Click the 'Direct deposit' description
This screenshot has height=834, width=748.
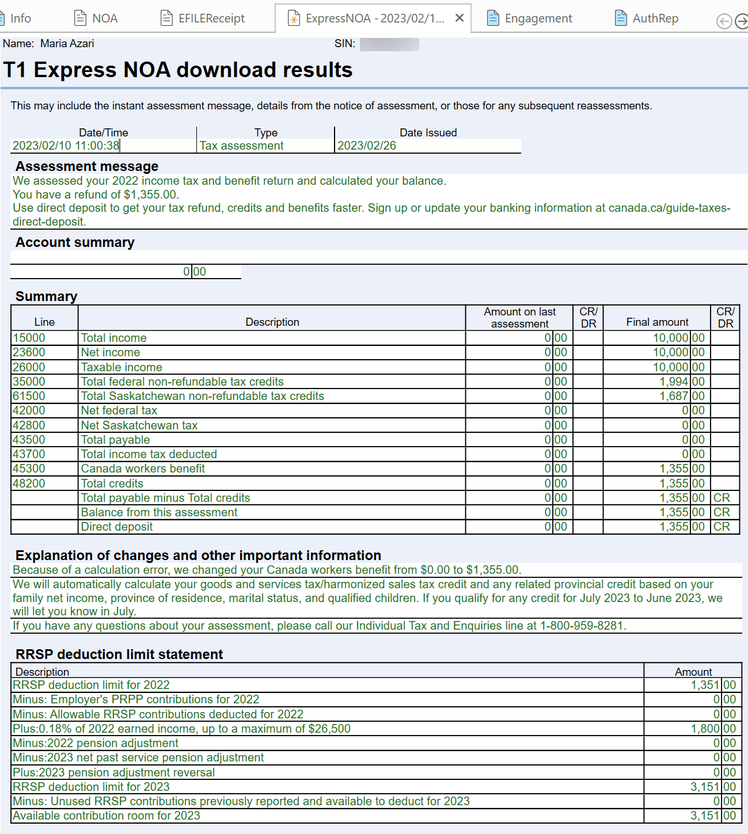117,527
